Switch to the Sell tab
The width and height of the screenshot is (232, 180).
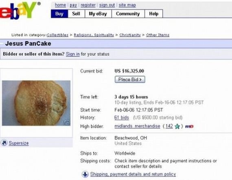[76, 14]
